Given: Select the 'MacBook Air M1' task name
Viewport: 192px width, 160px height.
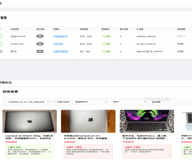Looking at the screenshot, I should 18,36.
